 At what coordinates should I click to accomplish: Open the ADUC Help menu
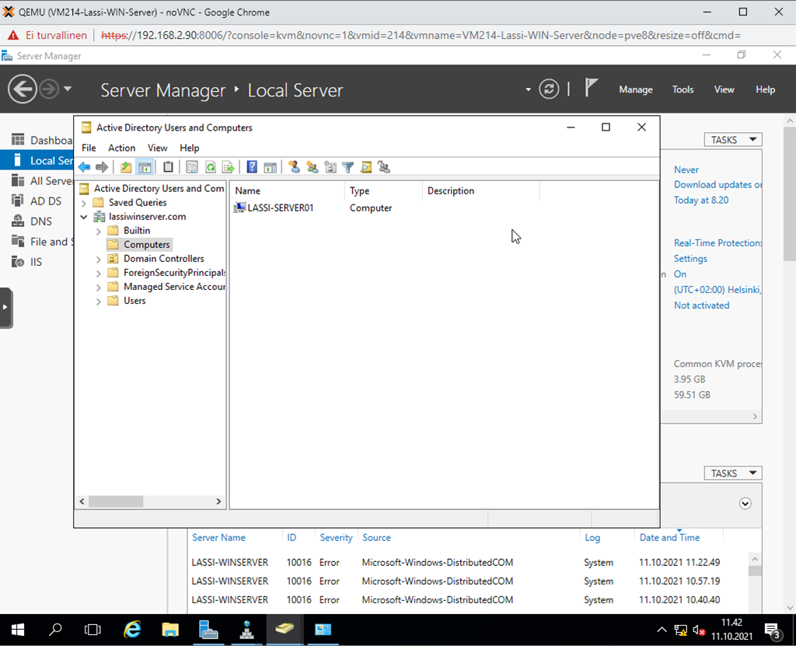point(190,148)
